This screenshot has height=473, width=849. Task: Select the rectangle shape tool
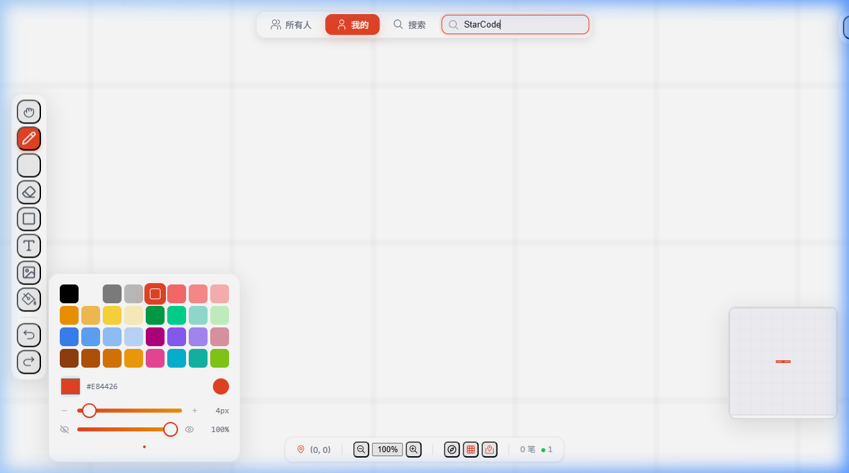(x=29, y=219)
